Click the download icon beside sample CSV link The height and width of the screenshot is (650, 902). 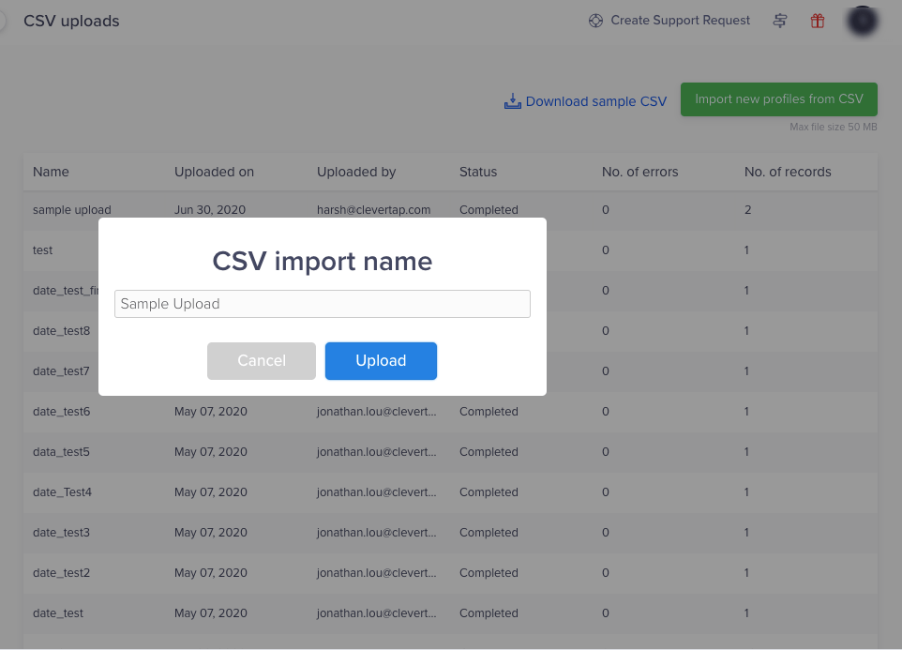[x=513, y=100]
